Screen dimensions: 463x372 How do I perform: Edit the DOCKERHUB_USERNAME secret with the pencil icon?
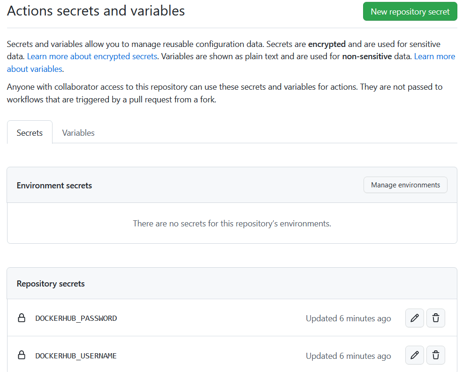414,355
